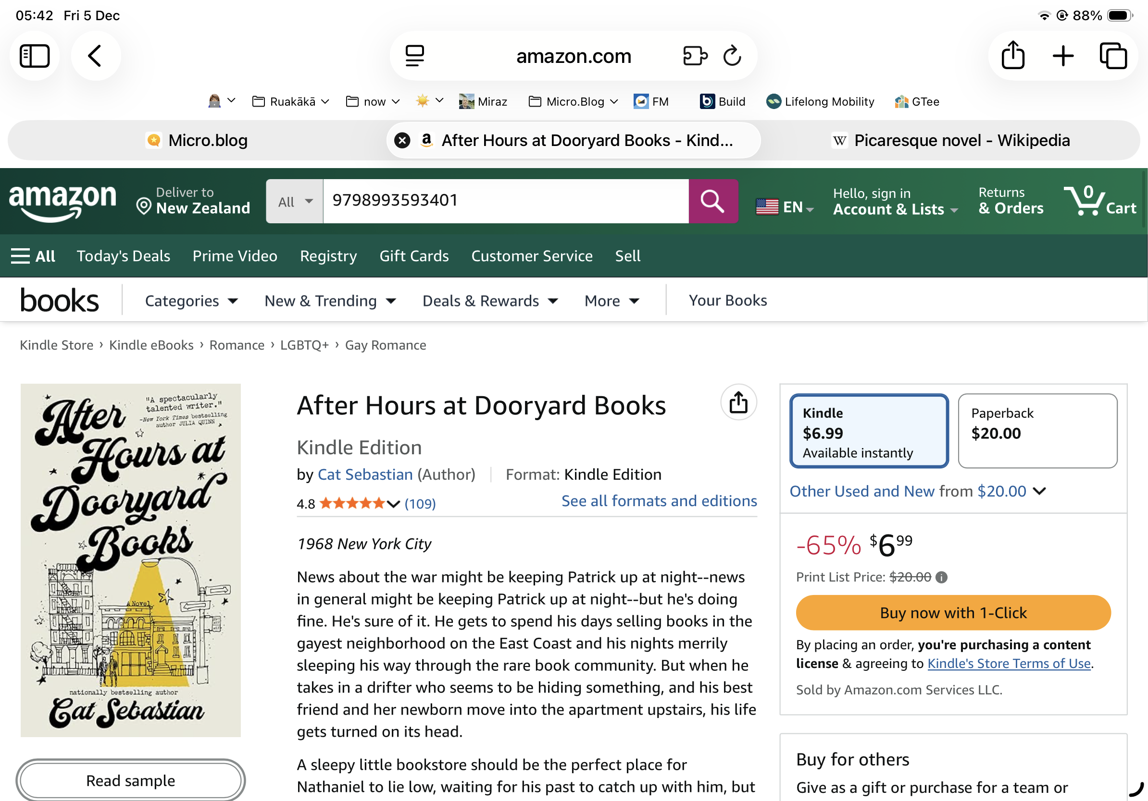Select the Paperback $20.00 format

point(1037,431)
